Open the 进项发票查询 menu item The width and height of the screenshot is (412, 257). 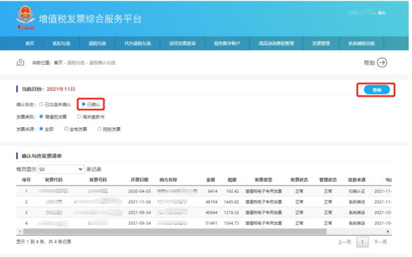coord(183,44)
